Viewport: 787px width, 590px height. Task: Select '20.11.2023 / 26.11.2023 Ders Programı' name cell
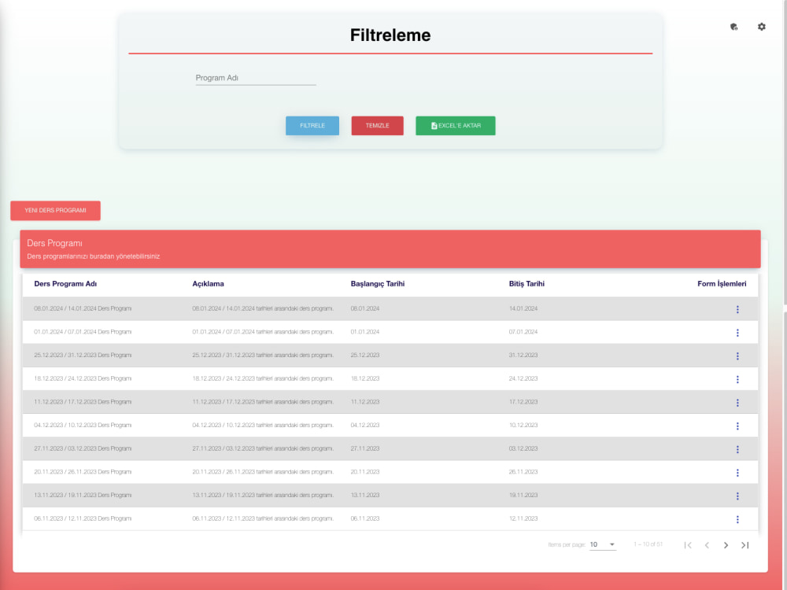[83, 471]
